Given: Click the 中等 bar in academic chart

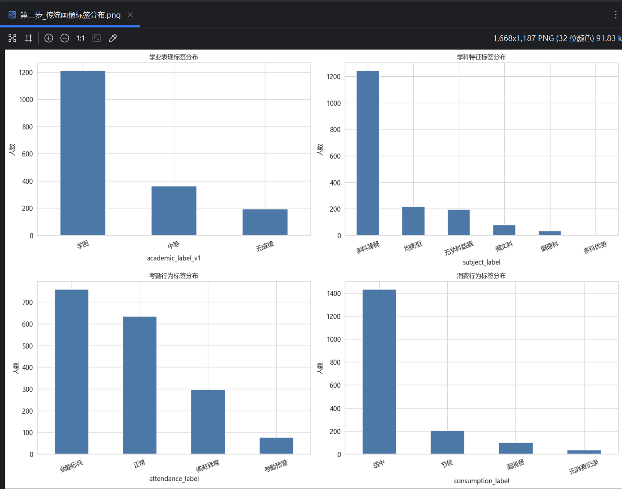Looking at the screenshot, I should (x=174, y=211).
